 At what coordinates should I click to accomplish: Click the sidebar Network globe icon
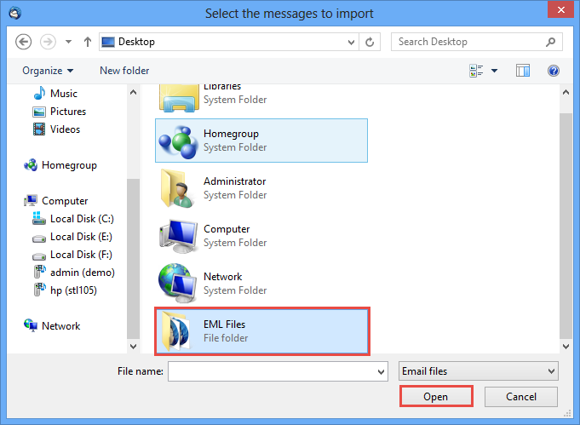[31, 325]
